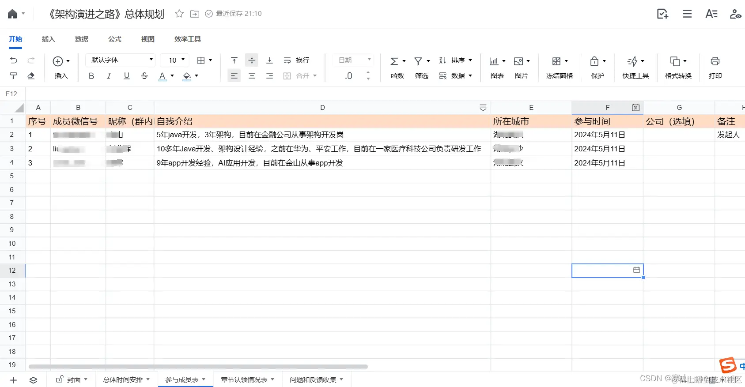Click the text style A icon at top right
The width and height of the screenshot is (745, 387).
(x=711, y=14)
